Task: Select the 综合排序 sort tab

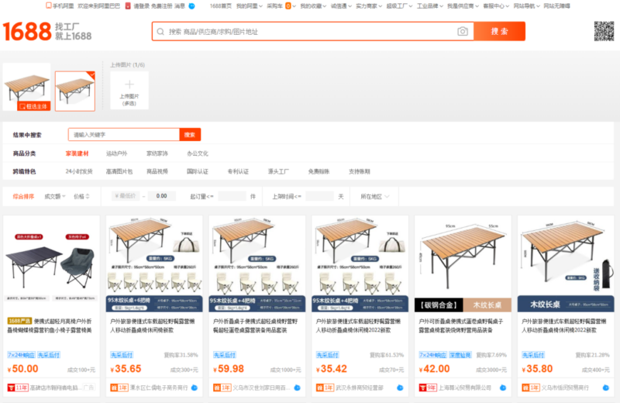Action: click(23, 196)
